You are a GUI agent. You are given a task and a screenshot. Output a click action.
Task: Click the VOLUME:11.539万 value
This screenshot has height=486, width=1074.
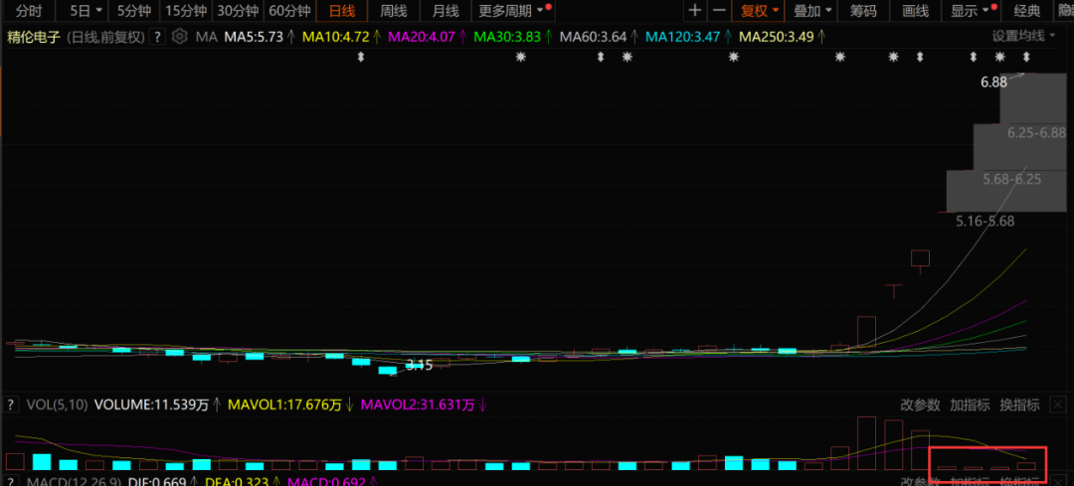151,405
